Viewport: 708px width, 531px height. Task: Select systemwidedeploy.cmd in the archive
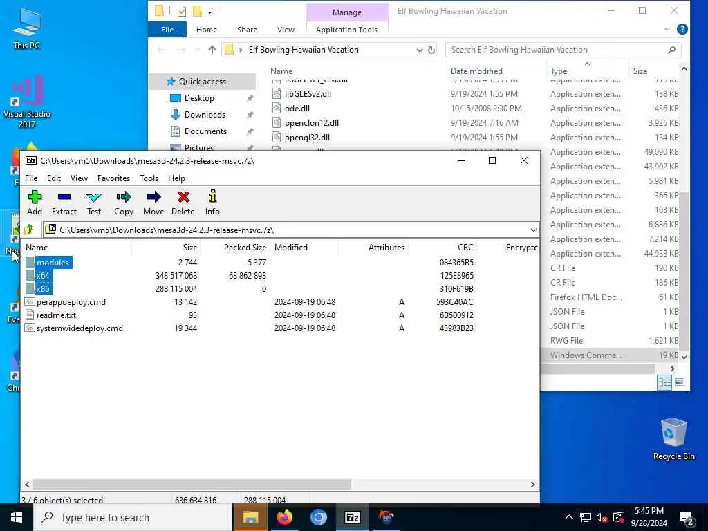click(x=80, y=328)
